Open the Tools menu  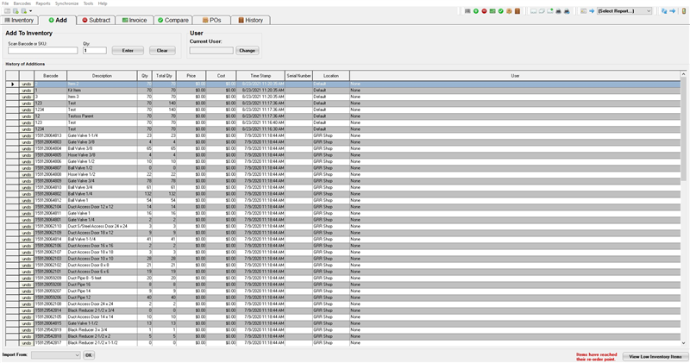pos(89,3)
